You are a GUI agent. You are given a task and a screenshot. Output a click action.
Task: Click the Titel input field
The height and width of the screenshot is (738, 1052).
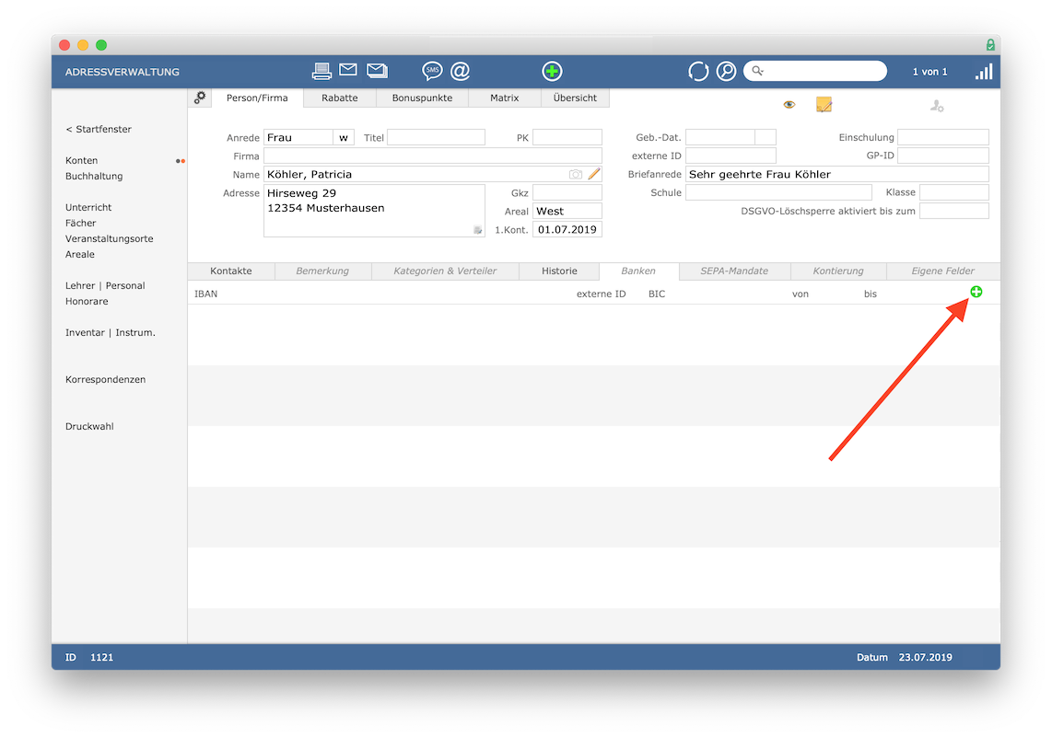pos(436,137)
